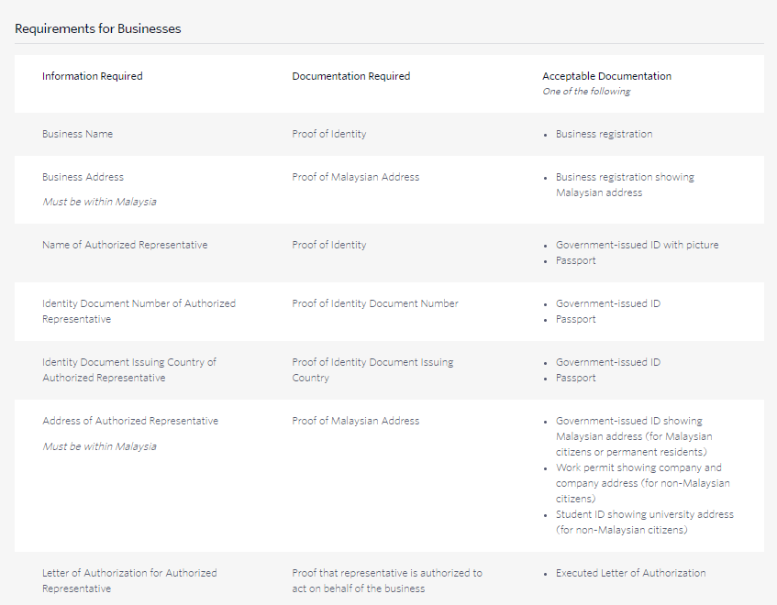Image resolution: width=777 pixels, height=605 pixels.
Task: Click "Name of Authorized Representative" cell
Action: point(125,245)
